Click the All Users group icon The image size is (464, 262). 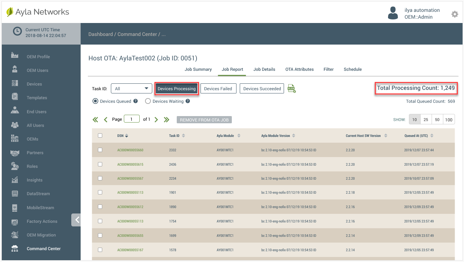tap(15, 125)
